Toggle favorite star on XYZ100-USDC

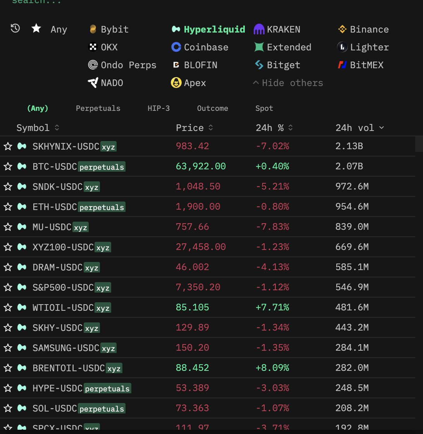tap(8, 247)
